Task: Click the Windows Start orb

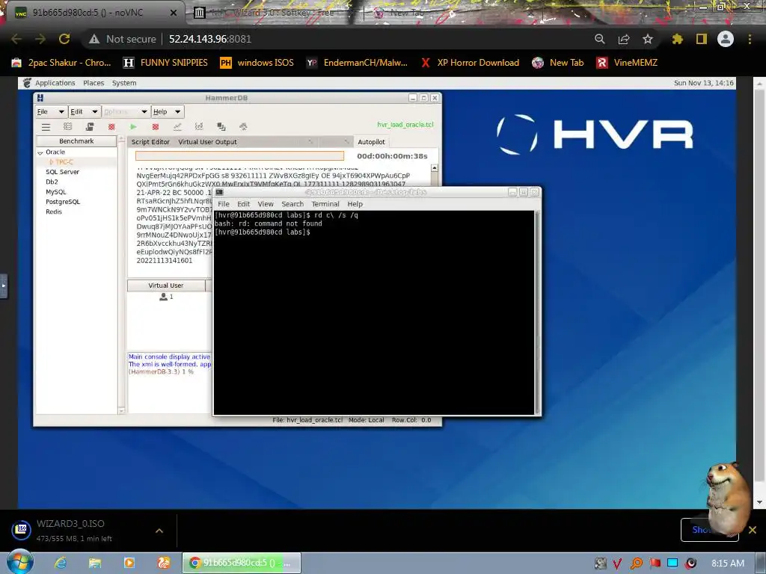Action: tap(20, 562)
